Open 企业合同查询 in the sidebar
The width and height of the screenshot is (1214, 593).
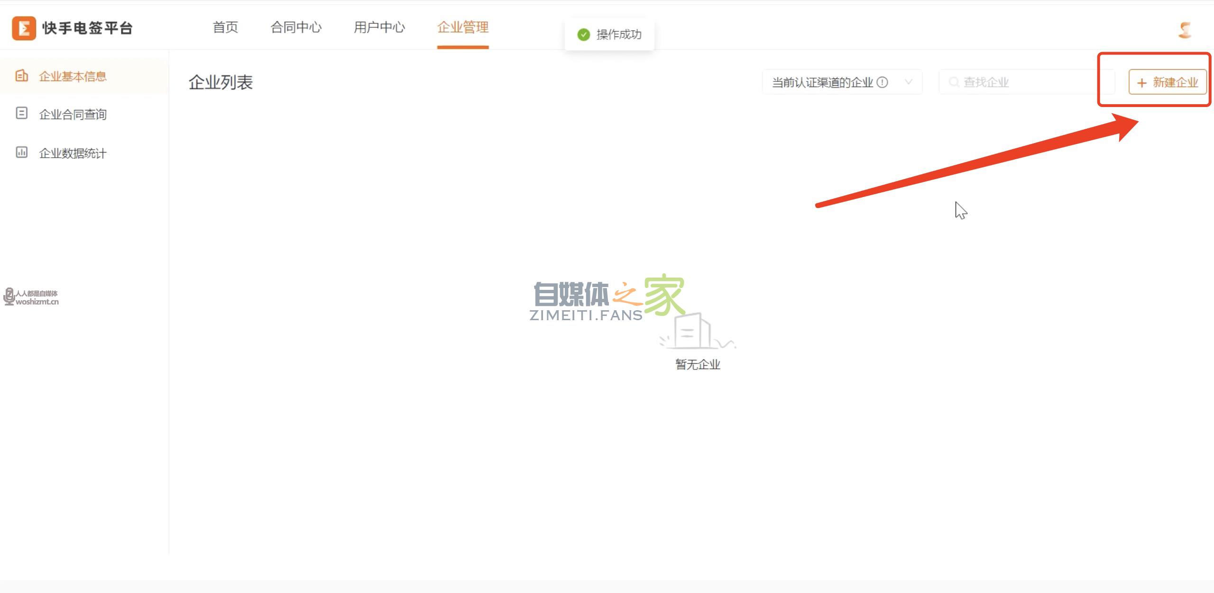coord(73,114)
